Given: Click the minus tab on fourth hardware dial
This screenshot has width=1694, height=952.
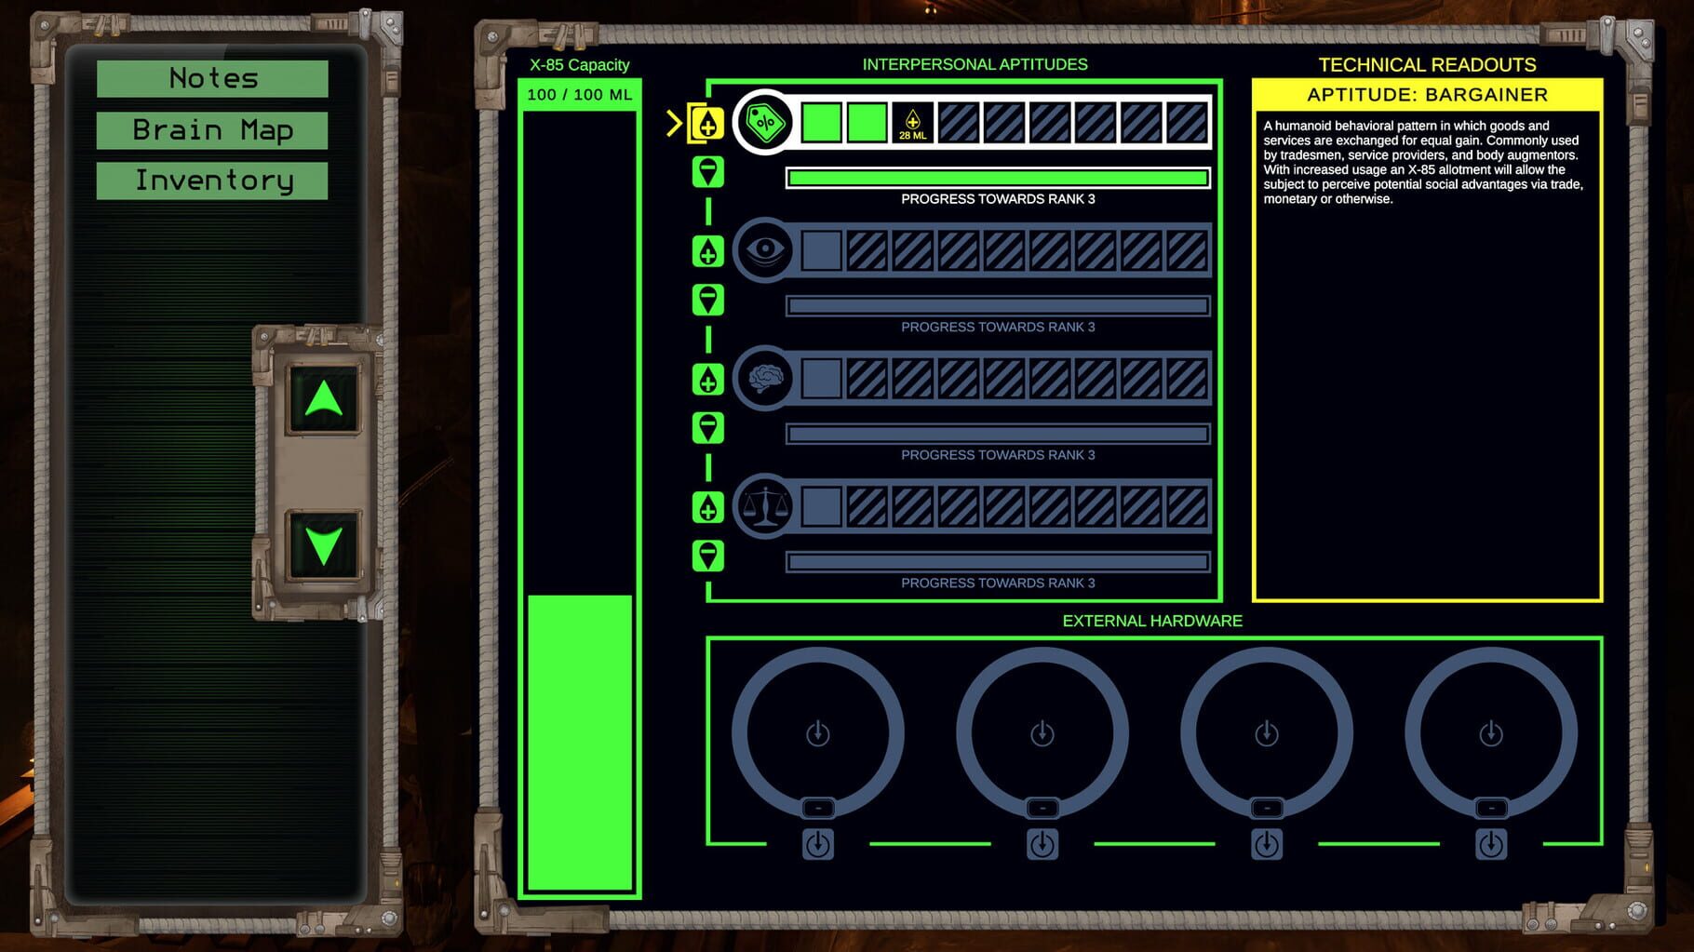Looking at the screenshot, I should 1491,808.
